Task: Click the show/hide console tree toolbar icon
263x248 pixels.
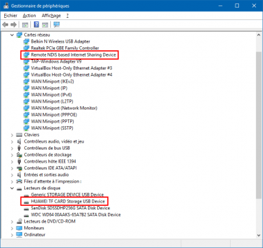Action: [x=25, y=25]
